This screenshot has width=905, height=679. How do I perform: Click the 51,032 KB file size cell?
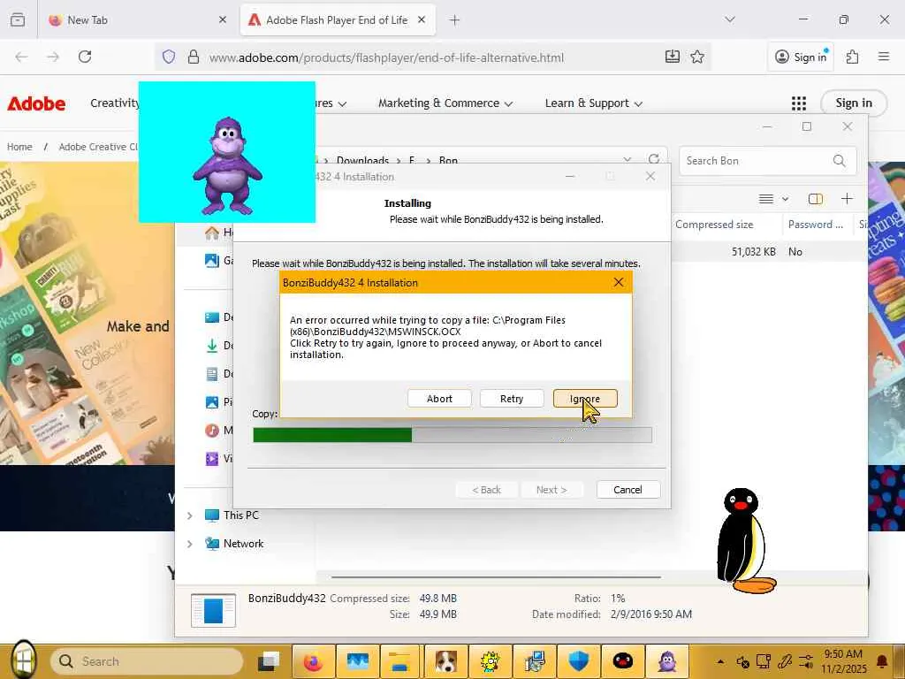pyautogui.click(x=753, y=252)
